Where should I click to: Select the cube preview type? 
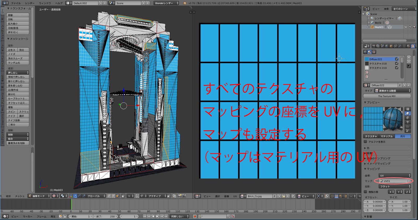tap(408, 118)
